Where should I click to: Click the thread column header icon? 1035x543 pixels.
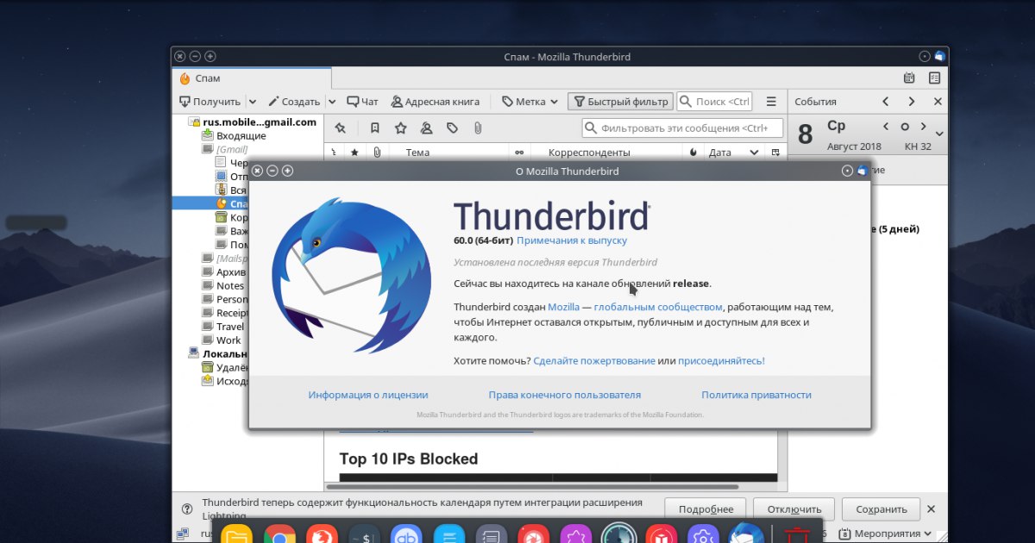(334, 153)
